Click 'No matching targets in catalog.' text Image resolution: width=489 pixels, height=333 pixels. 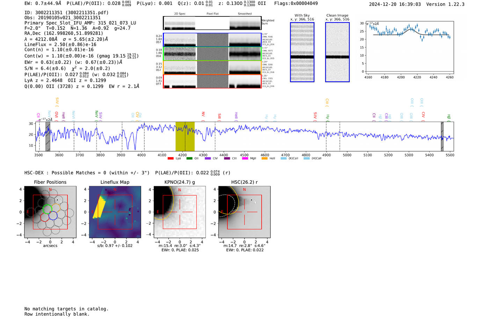point(66,309)
